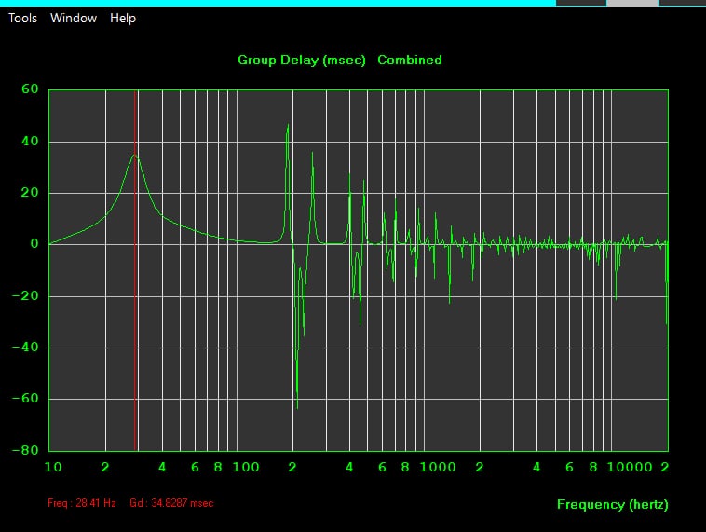Open the Window menu
The height and width of the screenshot is (532, 706).
pos(74,18)
